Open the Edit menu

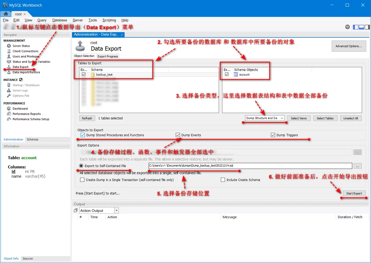(16, 20)
